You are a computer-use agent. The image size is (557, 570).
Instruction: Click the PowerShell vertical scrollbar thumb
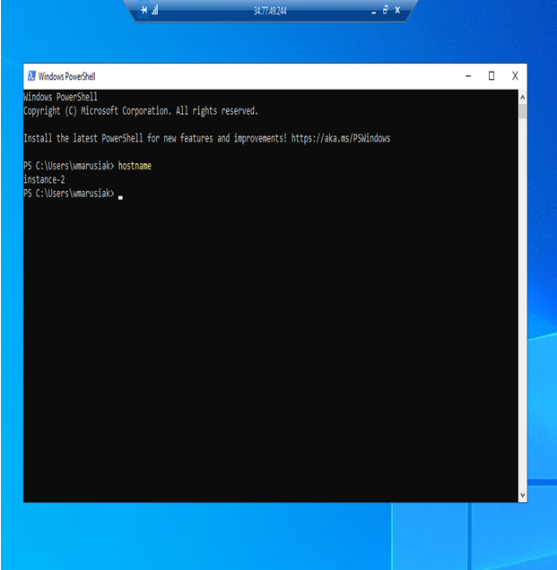[522, 111]
